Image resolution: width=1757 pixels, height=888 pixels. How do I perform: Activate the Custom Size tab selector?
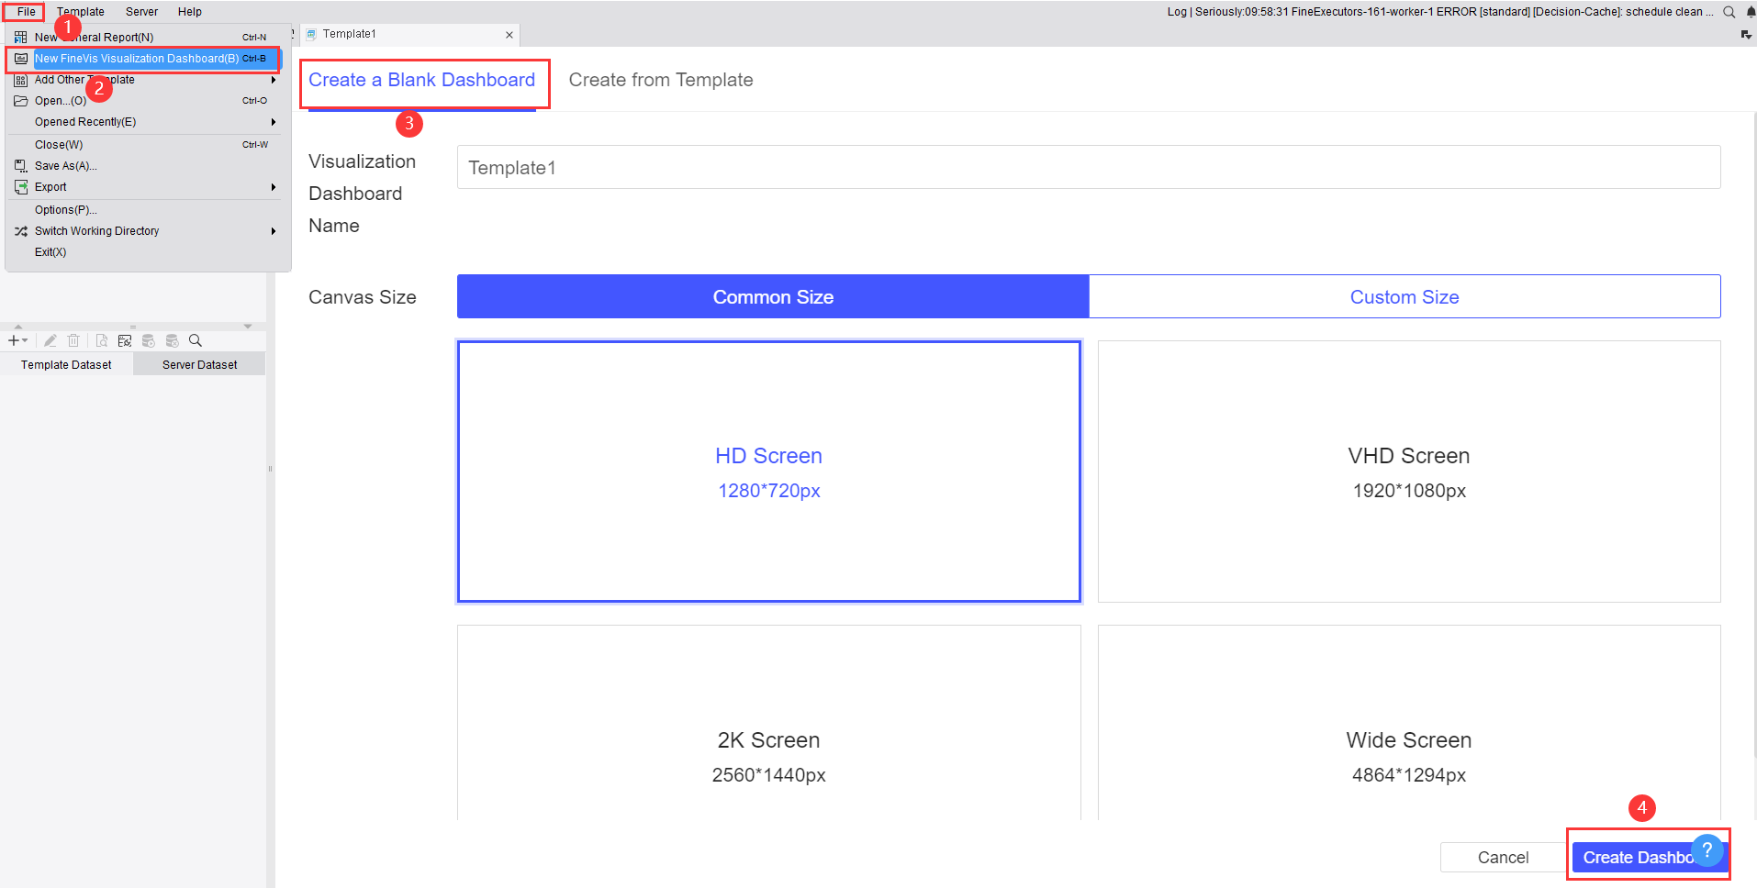tap(1404, 296)
